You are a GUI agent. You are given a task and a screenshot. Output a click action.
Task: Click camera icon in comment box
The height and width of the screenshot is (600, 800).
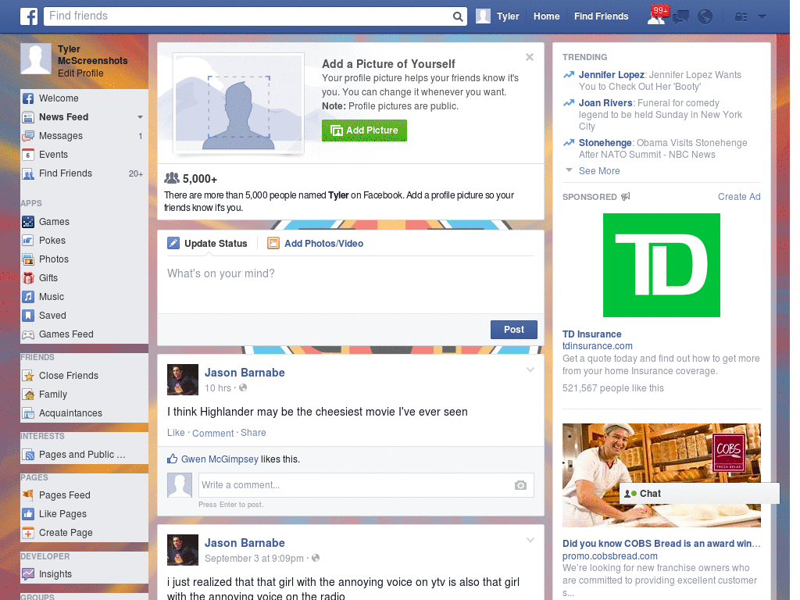pyautogui.click(x=520, y=485)
